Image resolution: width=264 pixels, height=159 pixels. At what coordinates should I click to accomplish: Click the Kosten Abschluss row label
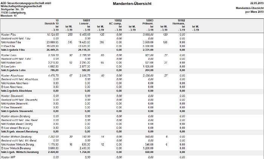tap(12, 76)
